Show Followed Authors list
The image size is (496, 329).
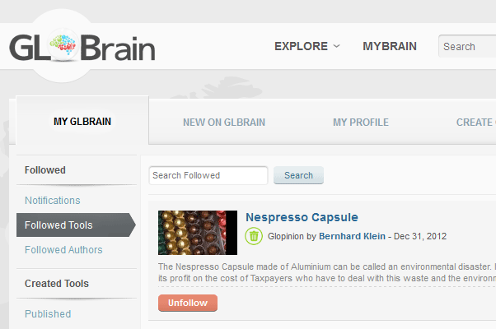(x=63, y=250)
